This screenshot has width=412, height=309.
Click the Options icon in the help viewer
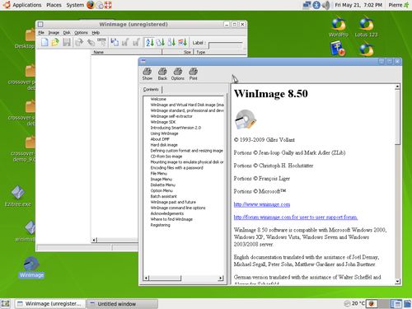coord(178,74)
